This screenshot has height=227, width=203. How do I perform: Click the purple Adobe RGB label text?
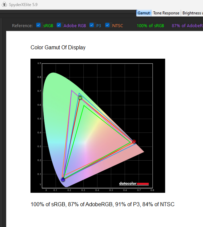click(x=75, y=25)
